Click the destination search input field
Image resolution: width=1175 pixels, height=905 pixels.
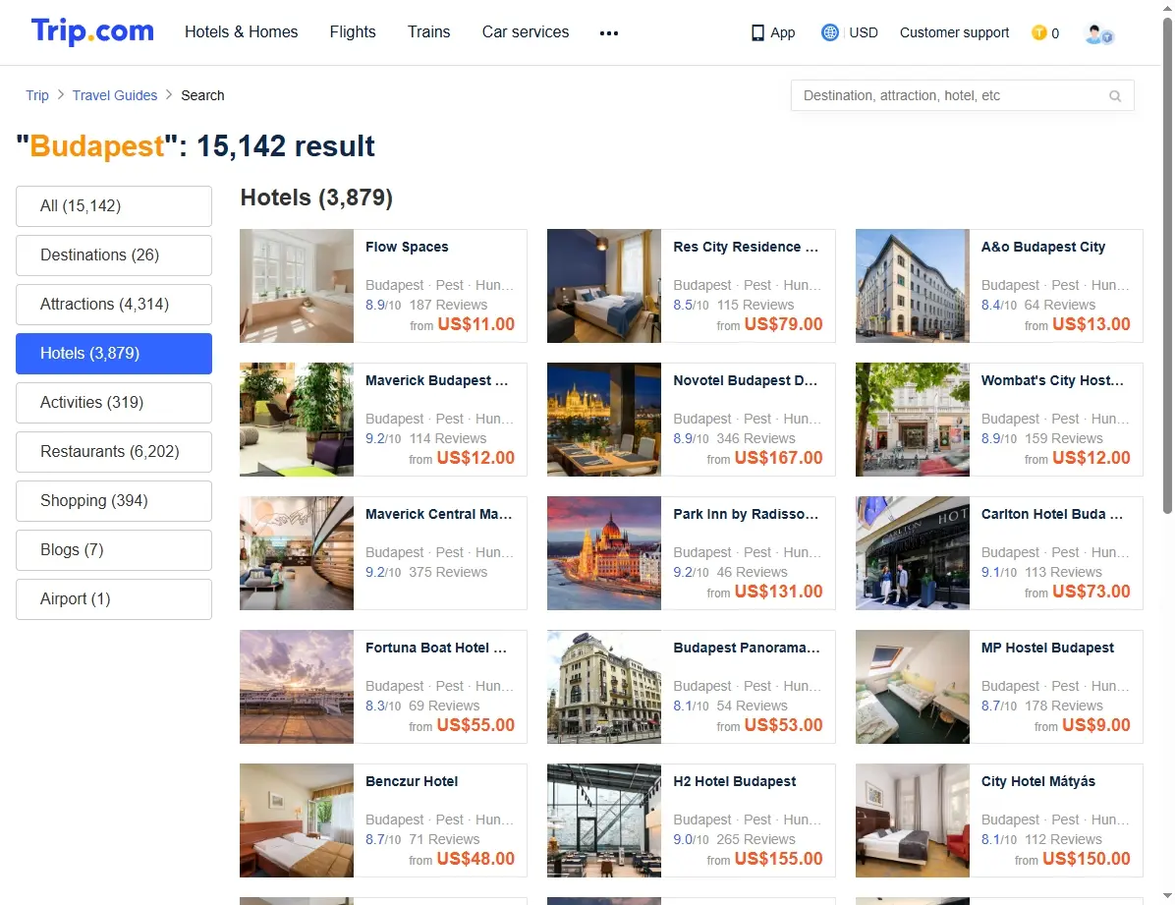pyautogui.click(x=962, y=95)
